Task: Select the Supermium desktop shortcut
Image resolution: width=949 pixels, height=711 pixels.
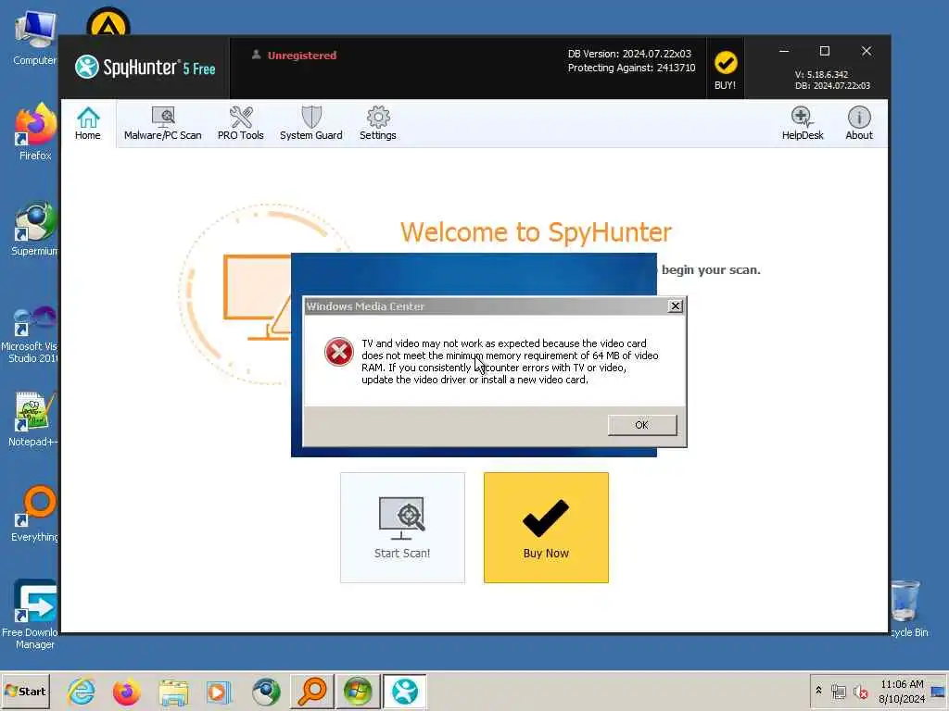Action: click(x=35, y=229)
